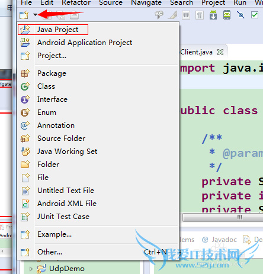This screenshot has height=274, width=263.
Task: Click the JUnit Test Case icon
Action: coord(25,217)
